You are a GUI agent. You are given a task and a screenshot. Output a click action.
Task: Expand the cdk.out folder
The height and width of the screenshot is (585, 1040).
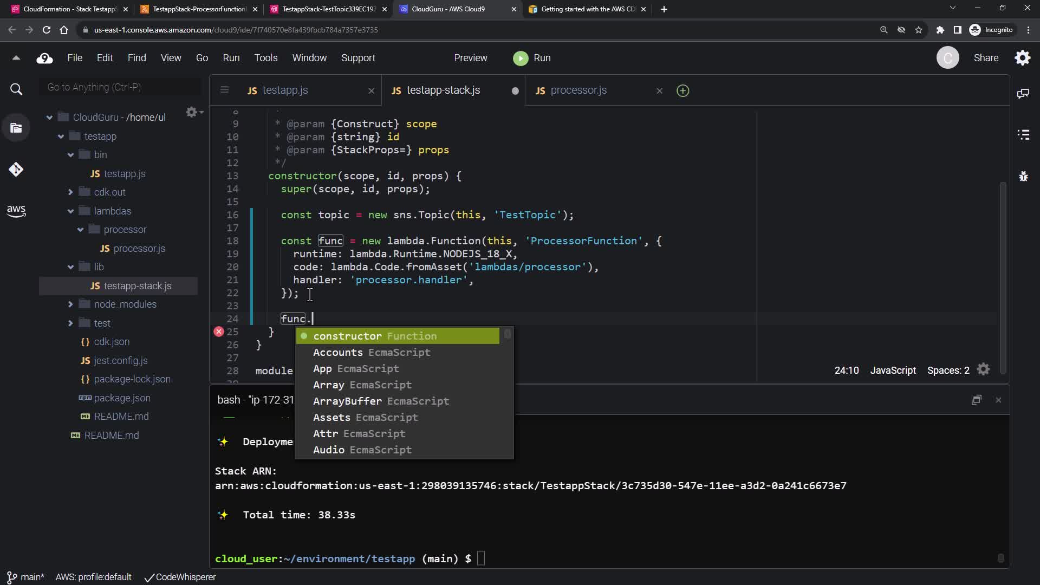[x=70, y=192]
